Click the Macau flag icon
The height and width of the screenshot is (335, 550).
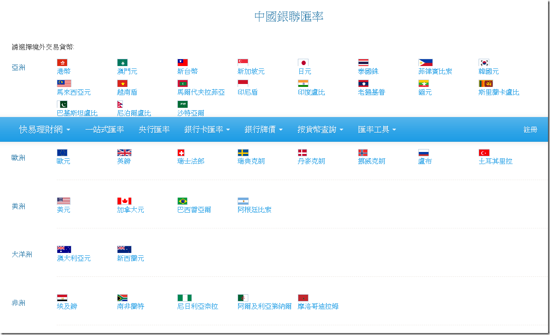pos(122,63)
